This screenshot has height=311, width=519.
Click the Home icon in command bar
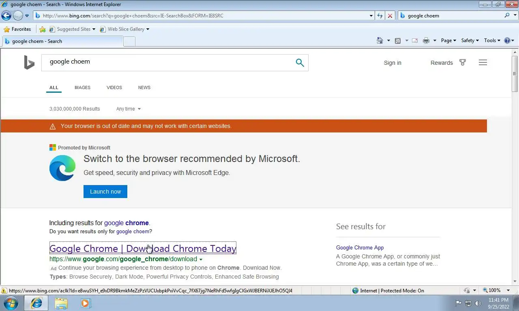point(380,40)
